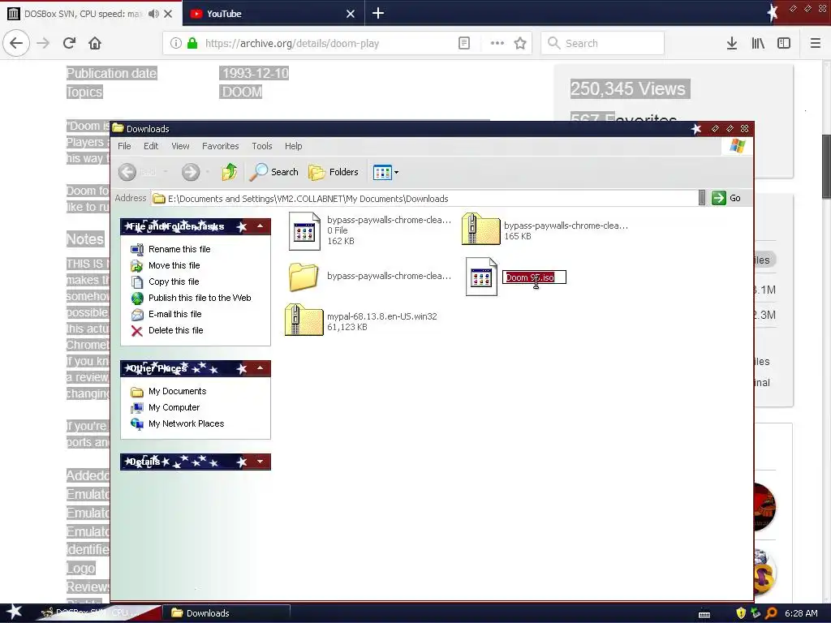The height and width of the screenshot is (623, 831).
Task: Click Move this file
Action: [174, 265]
